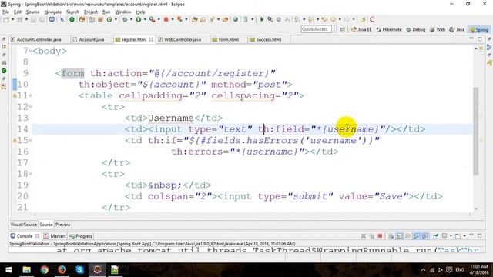Open File Explorer from the taskbar
Screen dimensions: 493x277
tap(27, 270)
